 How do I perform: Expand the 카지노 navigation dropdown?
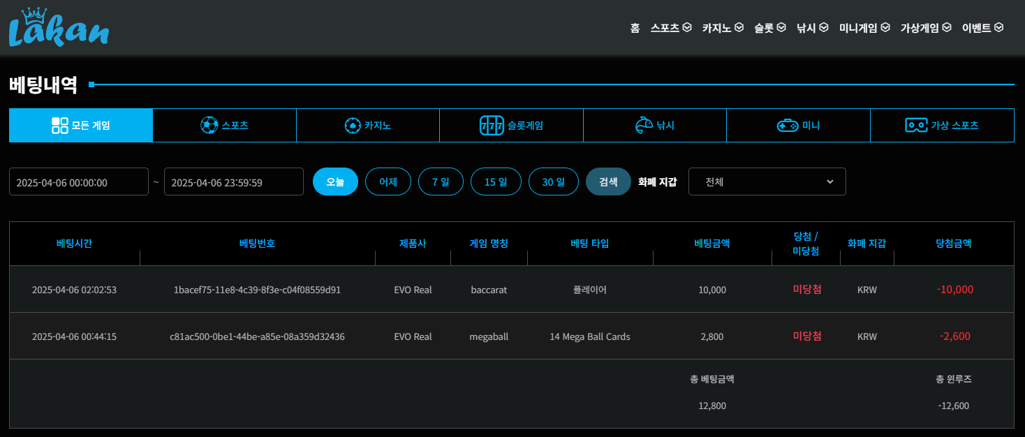[x=723, y=28]
